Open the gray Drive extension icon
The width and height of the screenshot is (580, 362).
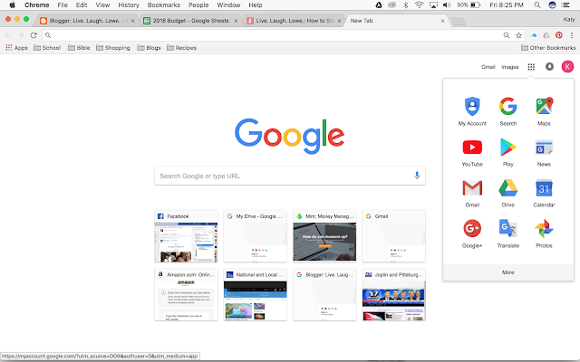546,35
